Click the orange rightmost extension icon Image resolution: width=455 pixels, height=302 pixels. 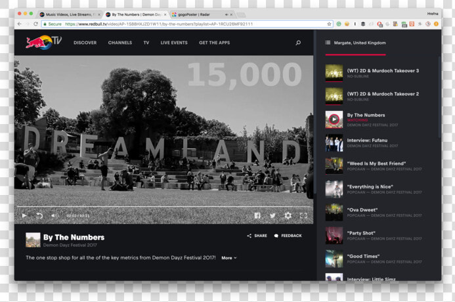[x=436, y=24]
